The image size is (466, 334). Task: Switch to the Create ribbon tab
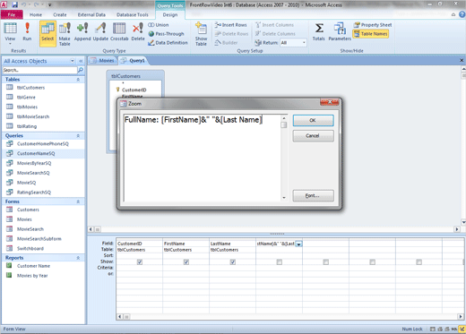[60, 14]
